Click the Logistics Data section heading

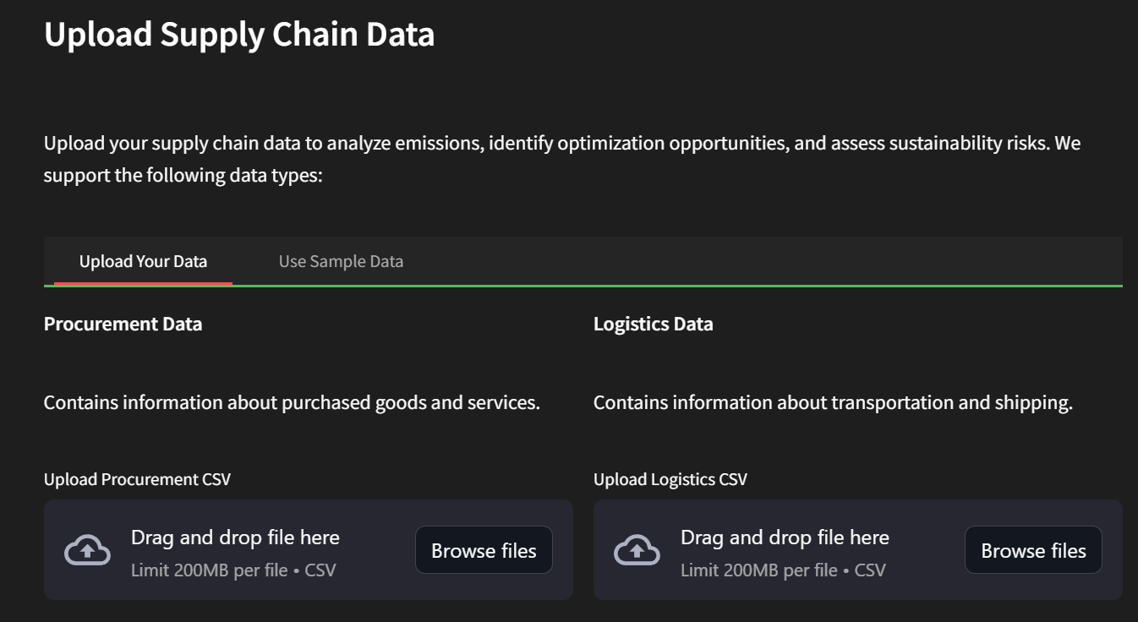(x=653, y=324)
